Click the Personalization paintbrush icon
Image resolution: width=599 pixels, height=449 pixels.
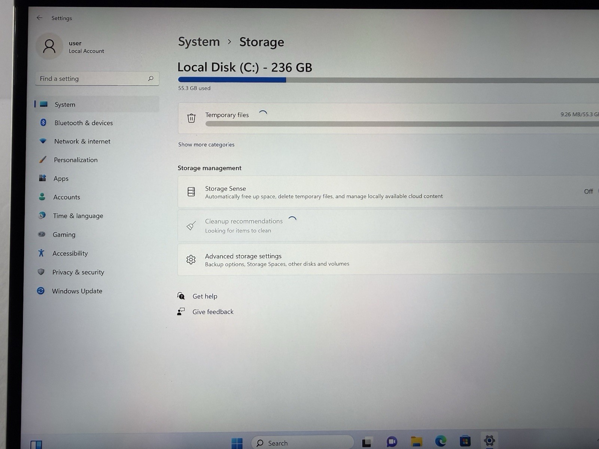(x=43, y=159)
